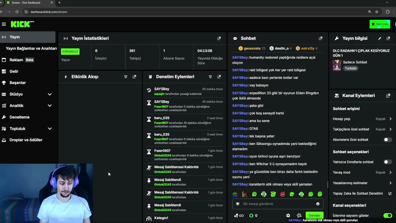396x223 pixels.
Task: Pop out the Denetim Eylemleri panel
Action: click(x=219, y=77)
